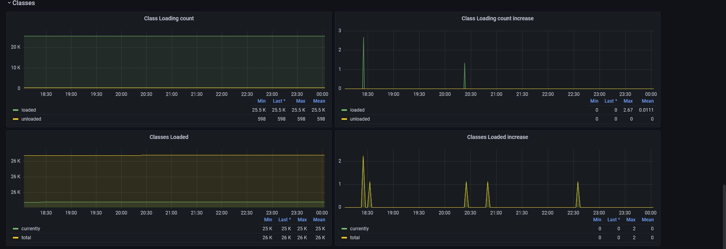The image size is (726, 249).
Task: Toggle currently series in Classes Loaded legend
Action: (31, 229)
